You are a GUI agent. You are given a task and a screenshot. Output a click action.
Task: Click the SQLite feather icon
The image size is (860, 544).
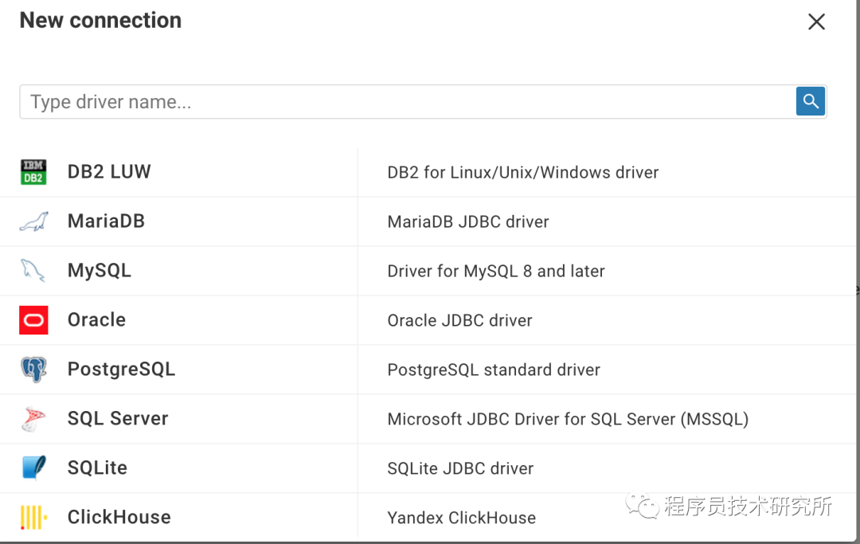33,468
